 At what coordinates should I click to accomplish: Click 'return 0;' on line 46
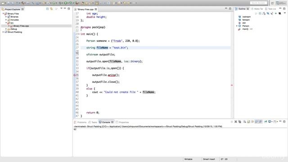pyautogui.click(x=93, y=112)
